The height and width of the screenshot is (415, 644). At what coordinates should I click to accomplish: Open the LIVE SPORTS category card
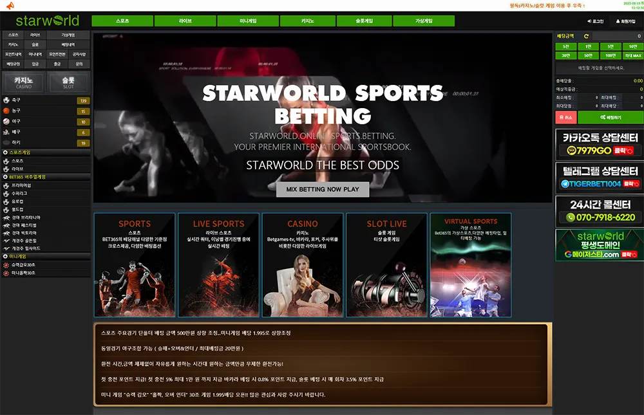(x=218, y=265)
